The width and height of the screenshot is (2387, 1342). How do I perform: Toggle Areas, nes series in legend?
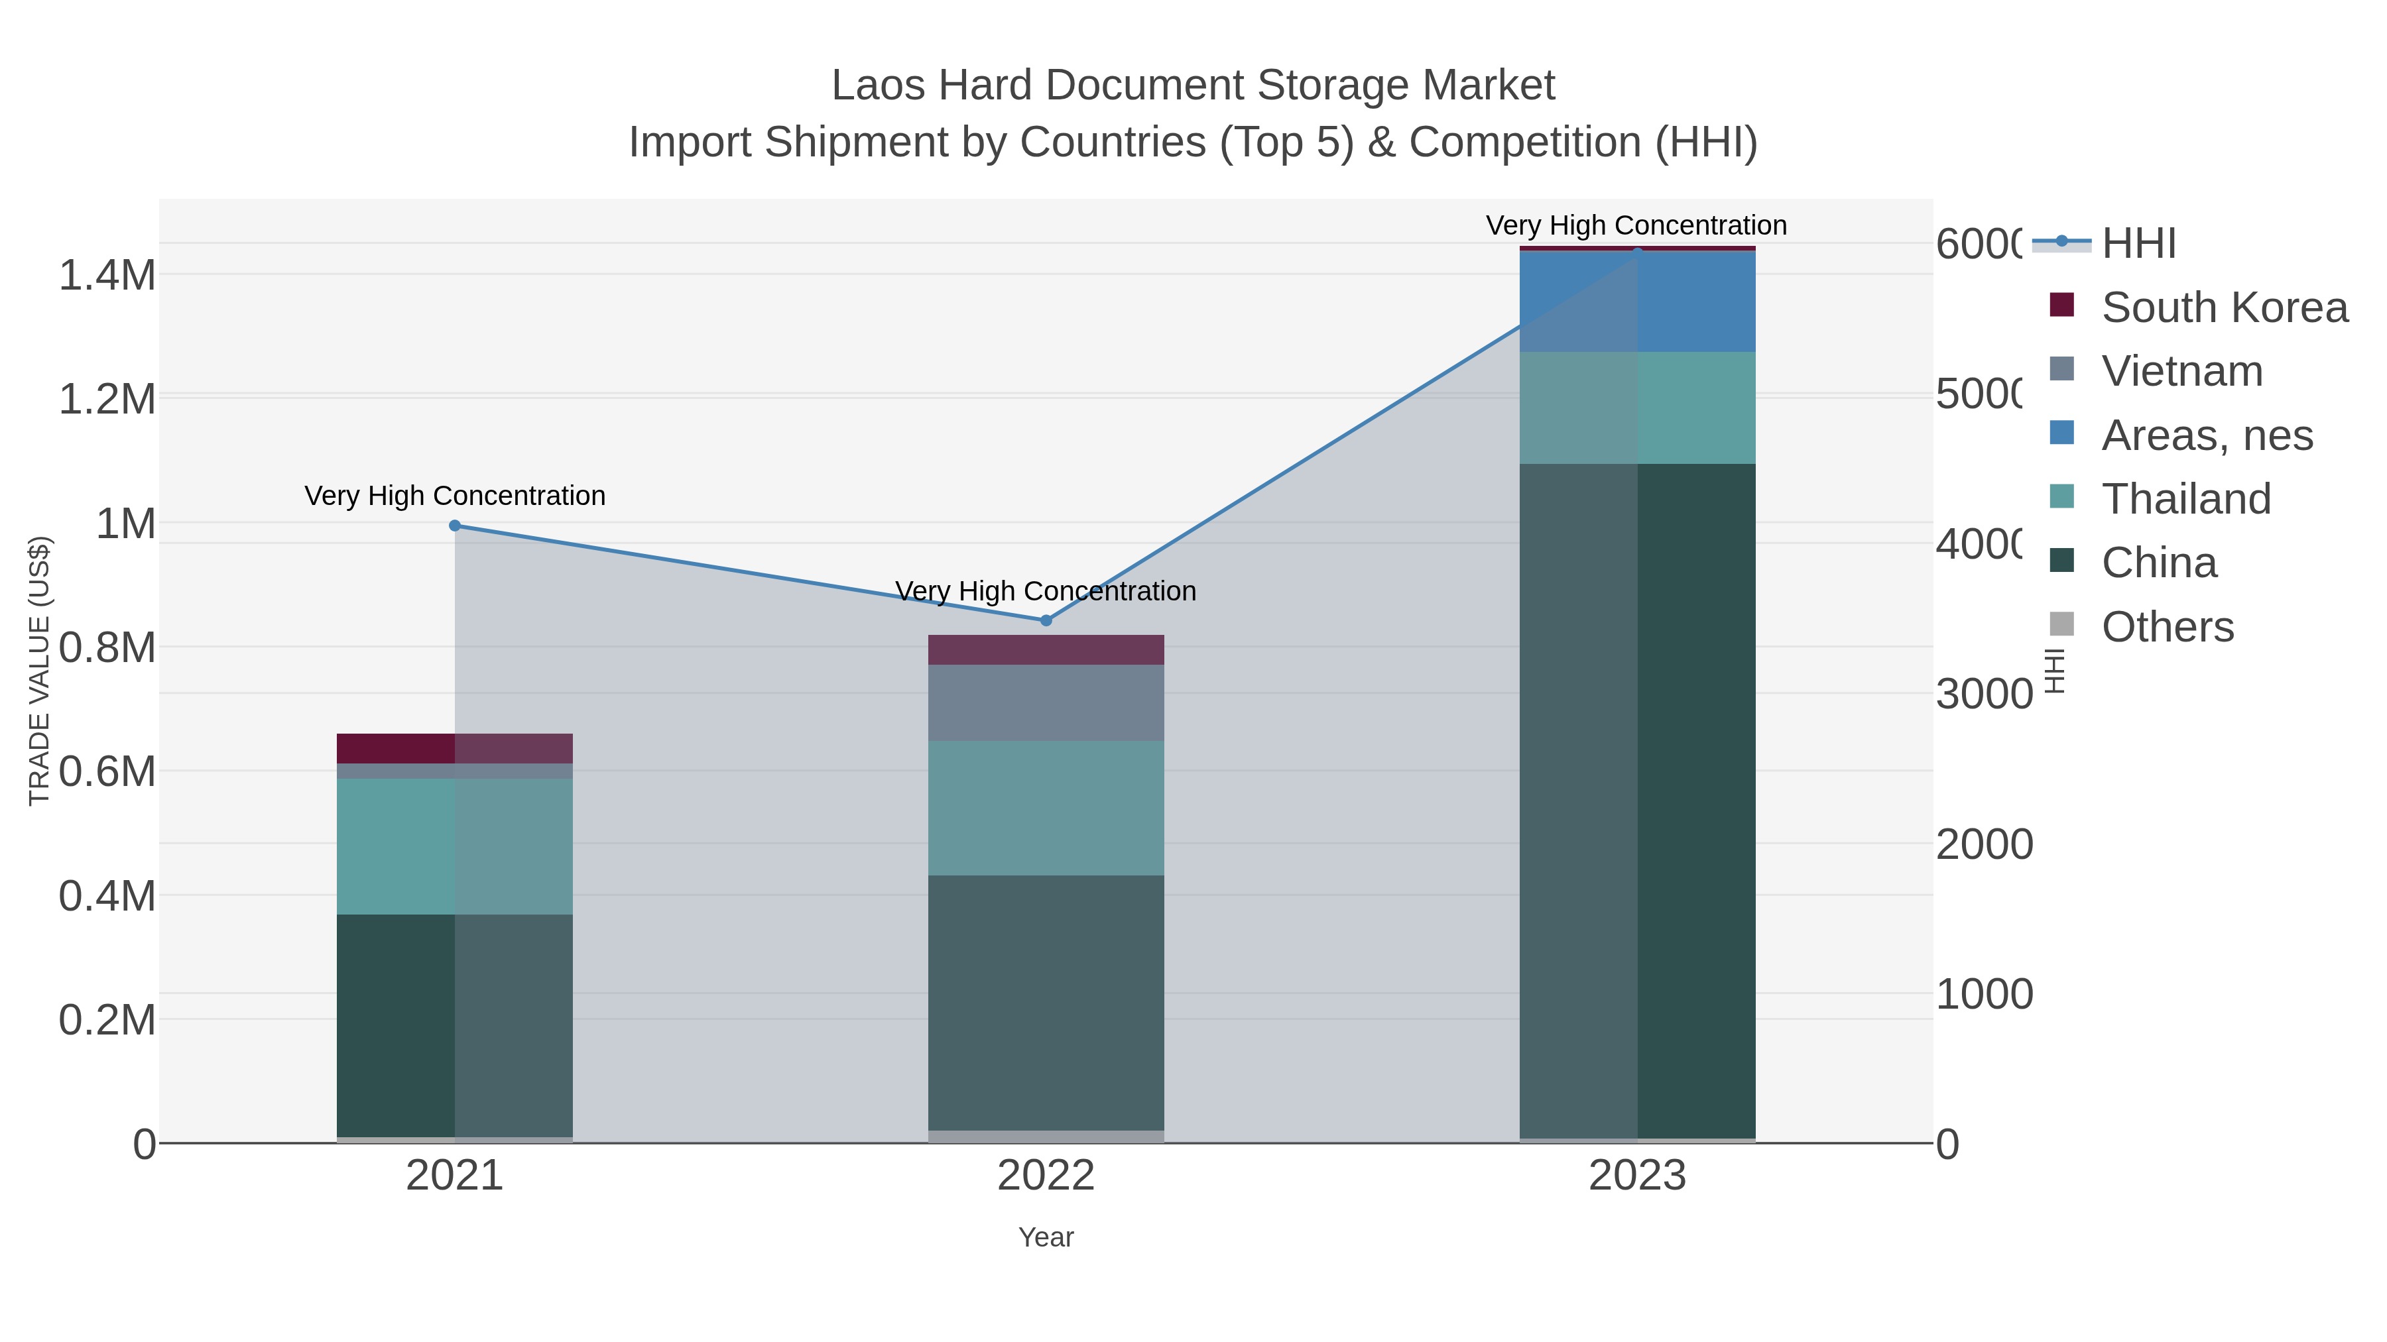[2180, 435]
